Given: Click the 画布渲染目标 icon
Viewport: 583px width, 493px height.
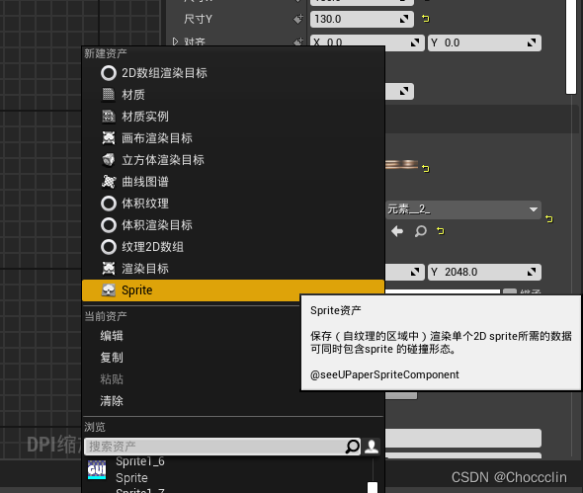Looking at the screenshot, I should tap(109, 138).
